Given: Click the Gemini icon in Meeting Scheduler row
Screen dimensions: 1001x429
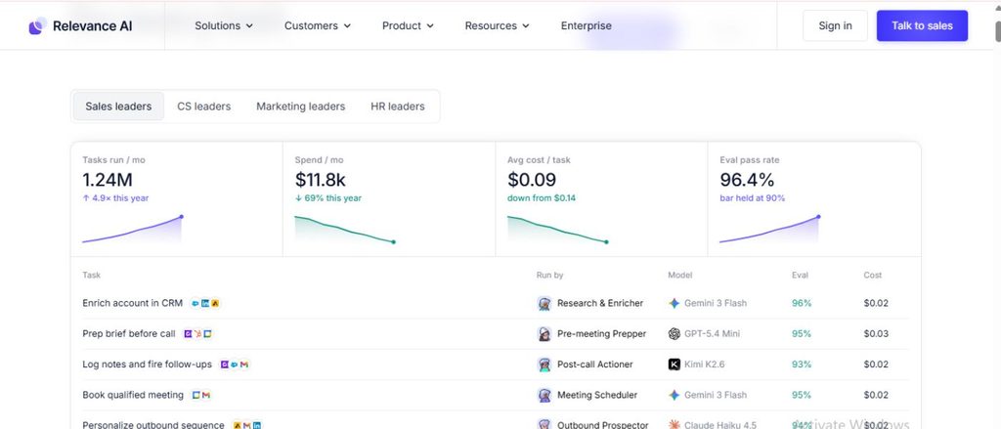Looking at the screenshot, I should [675, 395].
